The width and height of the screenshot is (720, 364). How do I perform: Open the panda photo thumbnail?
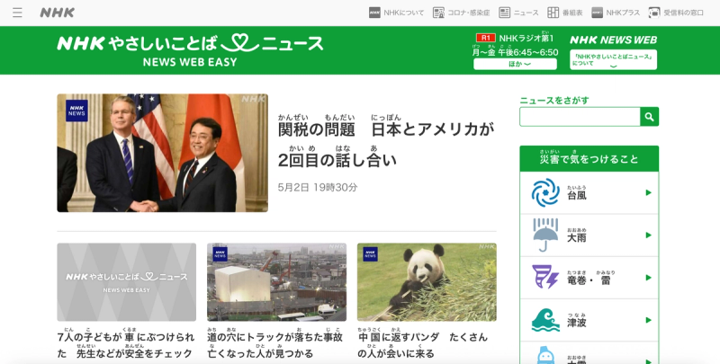click(x=427, y=282)
